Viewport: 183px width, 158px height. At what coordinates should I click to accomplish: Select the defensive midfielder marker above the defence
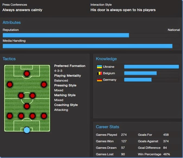(x=27, y=106)
